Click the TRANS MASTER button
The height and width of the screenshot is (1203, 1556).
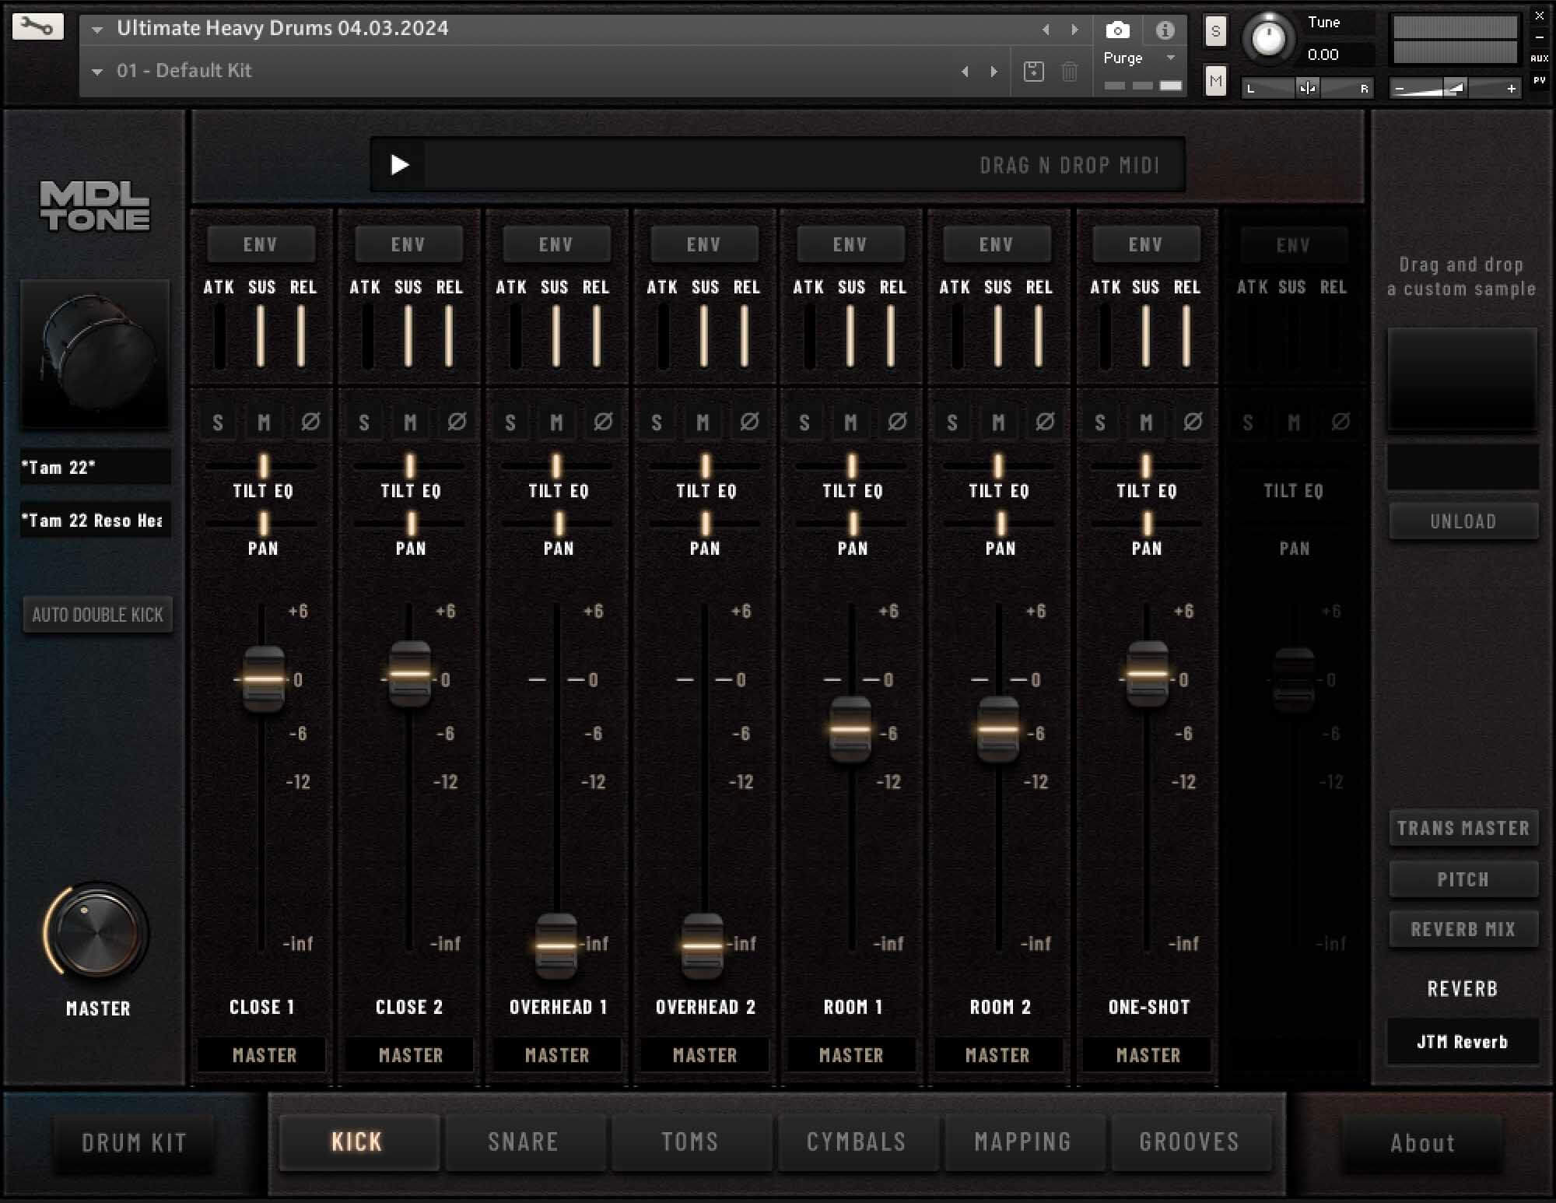tap(1463, 828)
